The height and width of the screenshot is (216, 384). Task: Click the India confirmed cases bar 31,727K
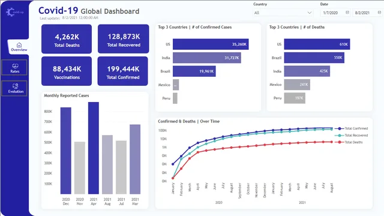(x=207, y=58)
